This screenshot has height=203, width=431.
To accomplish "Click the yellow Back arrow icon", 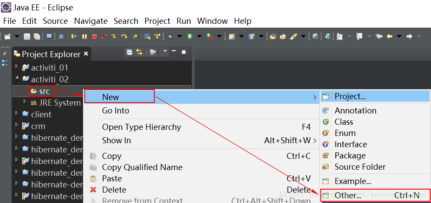I will (x=389, y=36).
